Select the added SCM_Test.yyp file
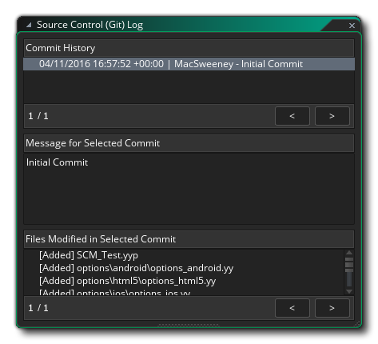The width and height of the screenshot is (378, 344). click(x=89, y=255)
